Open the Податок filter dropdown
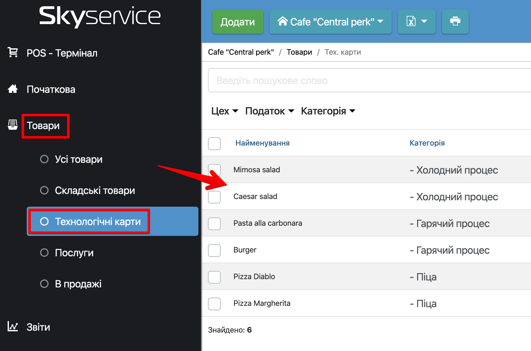Viewport: 531px width, 351px height. [269, 111]
